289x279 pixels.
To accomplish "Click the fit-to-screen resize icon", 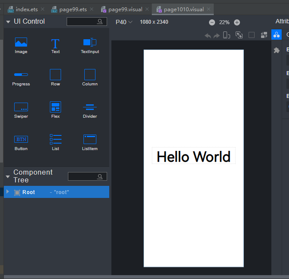I will (239, 35).
